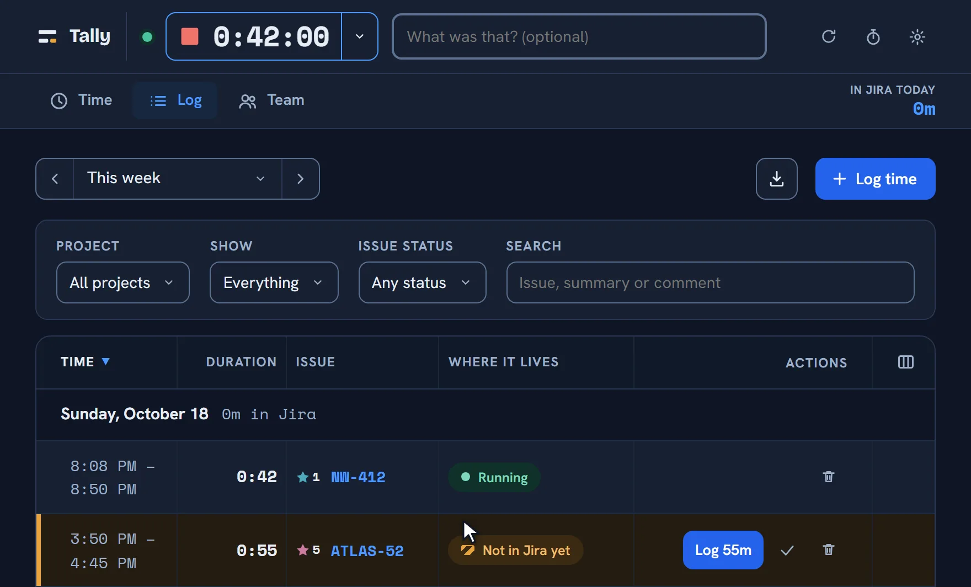Delete the ATLAS-52 entry with trash icon

click(x=828, y=549)
